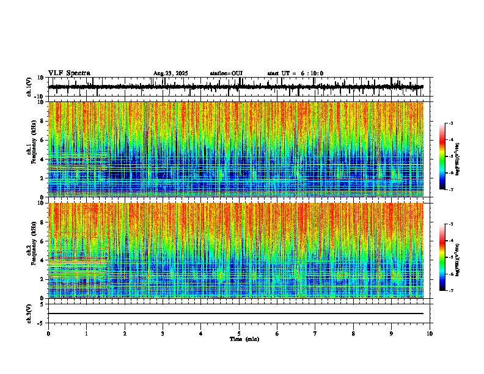Click the time axis tick label "6"
Image resolution: width=484 pixels, height=374 pixels.
(x=277, y=334)
